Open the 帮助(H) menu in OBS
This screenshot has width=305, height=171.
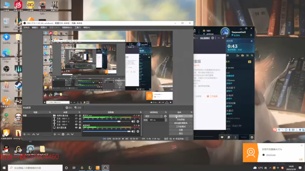87,27
